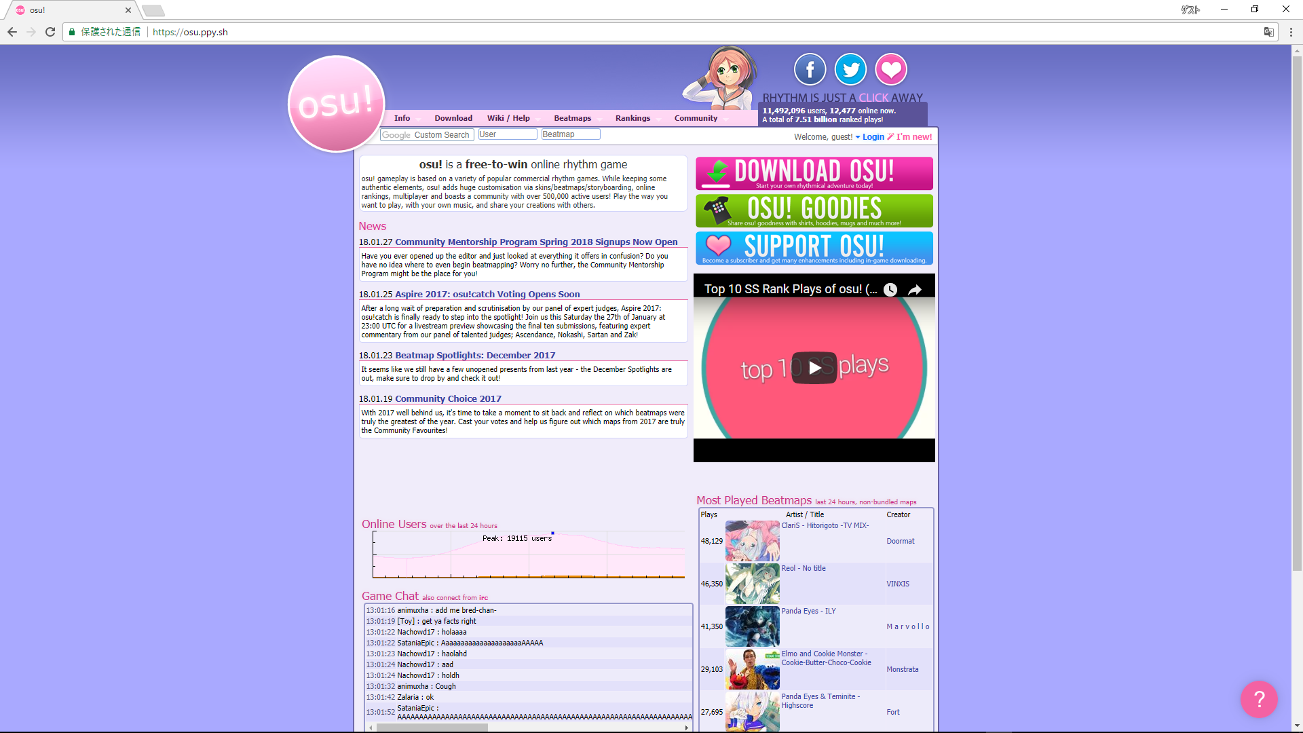Click the secure lock icon in address bar
1303x733 pixels.
click(72, 32)
